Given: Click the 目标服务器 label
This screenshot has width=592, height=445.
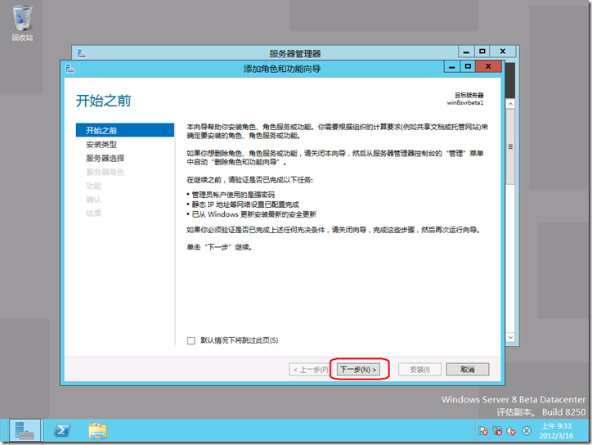Looking at the screenshot, I should click(469, 95).
